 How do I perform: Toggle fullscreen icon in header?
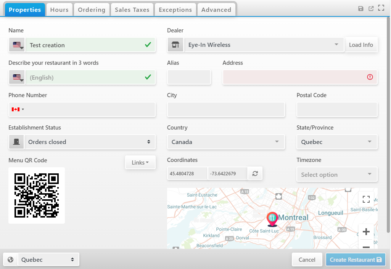[381, 8]
